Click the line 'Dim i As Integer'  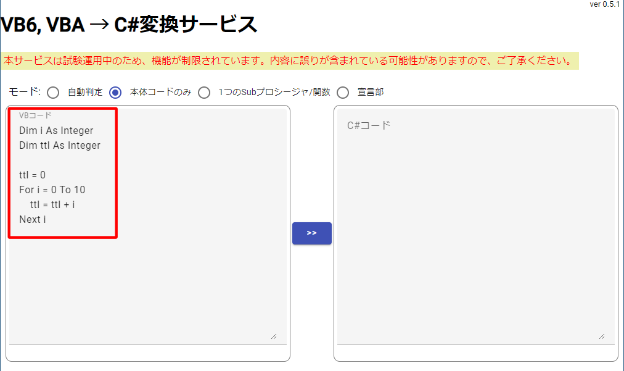[56, 131]
